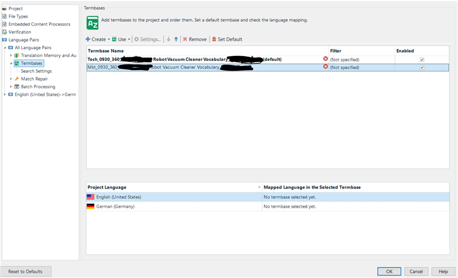Click Filter cell of Tech_0930 row
The height and width of the screenshot is (278, 458).
(x=362, y=59)
